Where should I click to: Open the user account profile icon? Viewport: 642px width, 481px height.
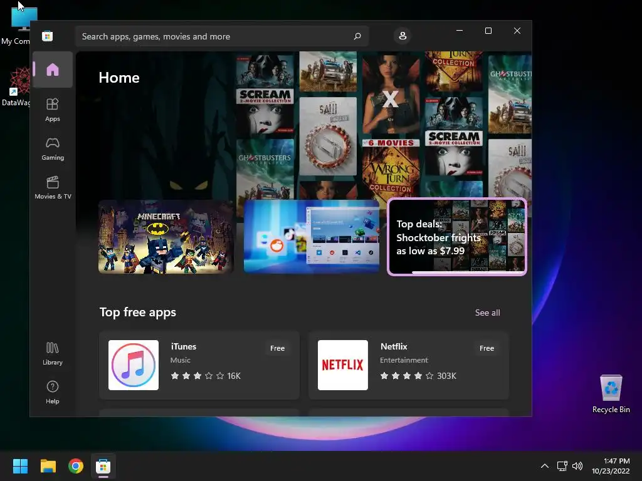tap(403, 36)
